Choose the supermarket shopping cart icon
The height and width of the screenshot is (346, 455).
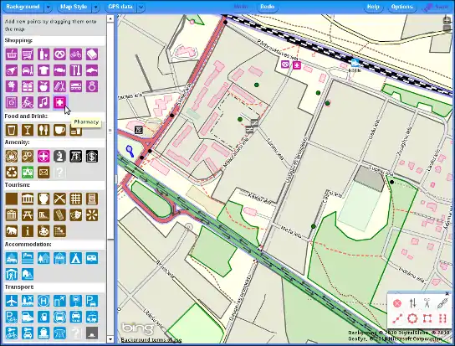(x=28, y=54)
